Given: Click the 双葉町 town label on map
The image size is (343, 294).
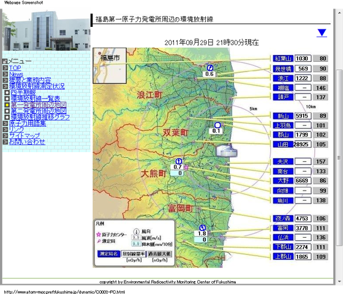Looking at the screenshot, I should (x=175, y=132).
